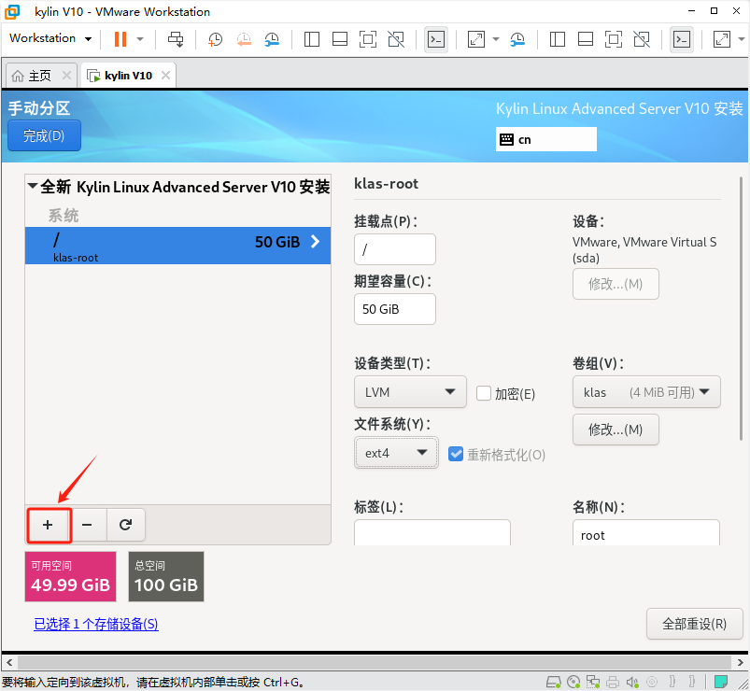Click the 总空间 100 GiB box

166,576
